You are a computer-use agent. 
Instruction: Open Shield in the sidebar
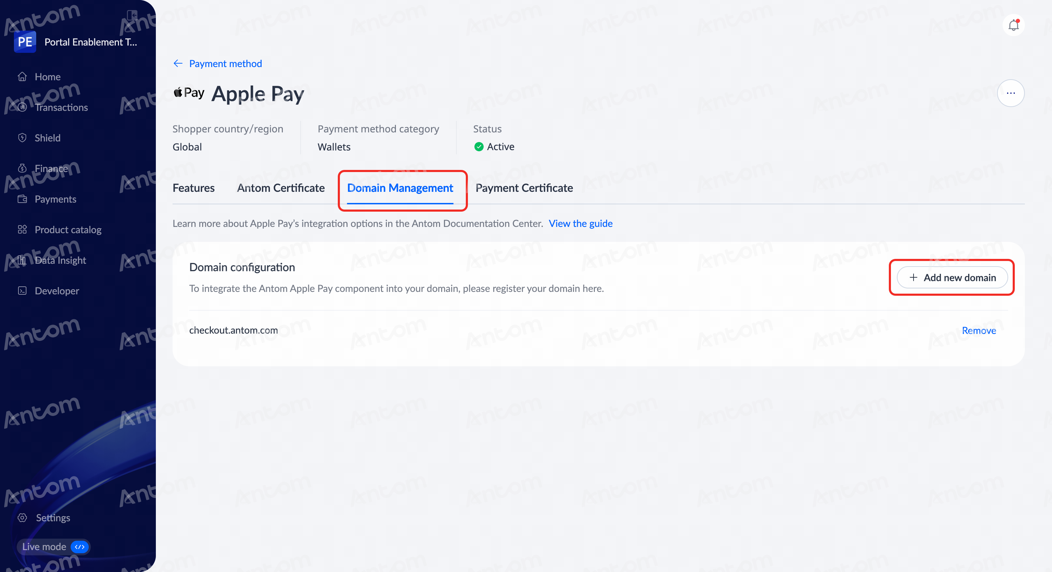tap(48, 138)
